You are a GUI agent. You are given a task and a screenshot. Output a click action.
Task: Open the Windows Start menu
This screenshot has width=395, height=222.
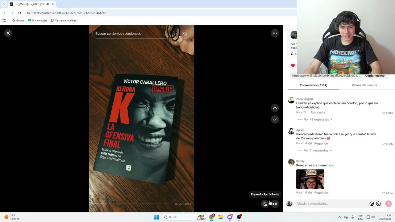click(x=156, y=217)
